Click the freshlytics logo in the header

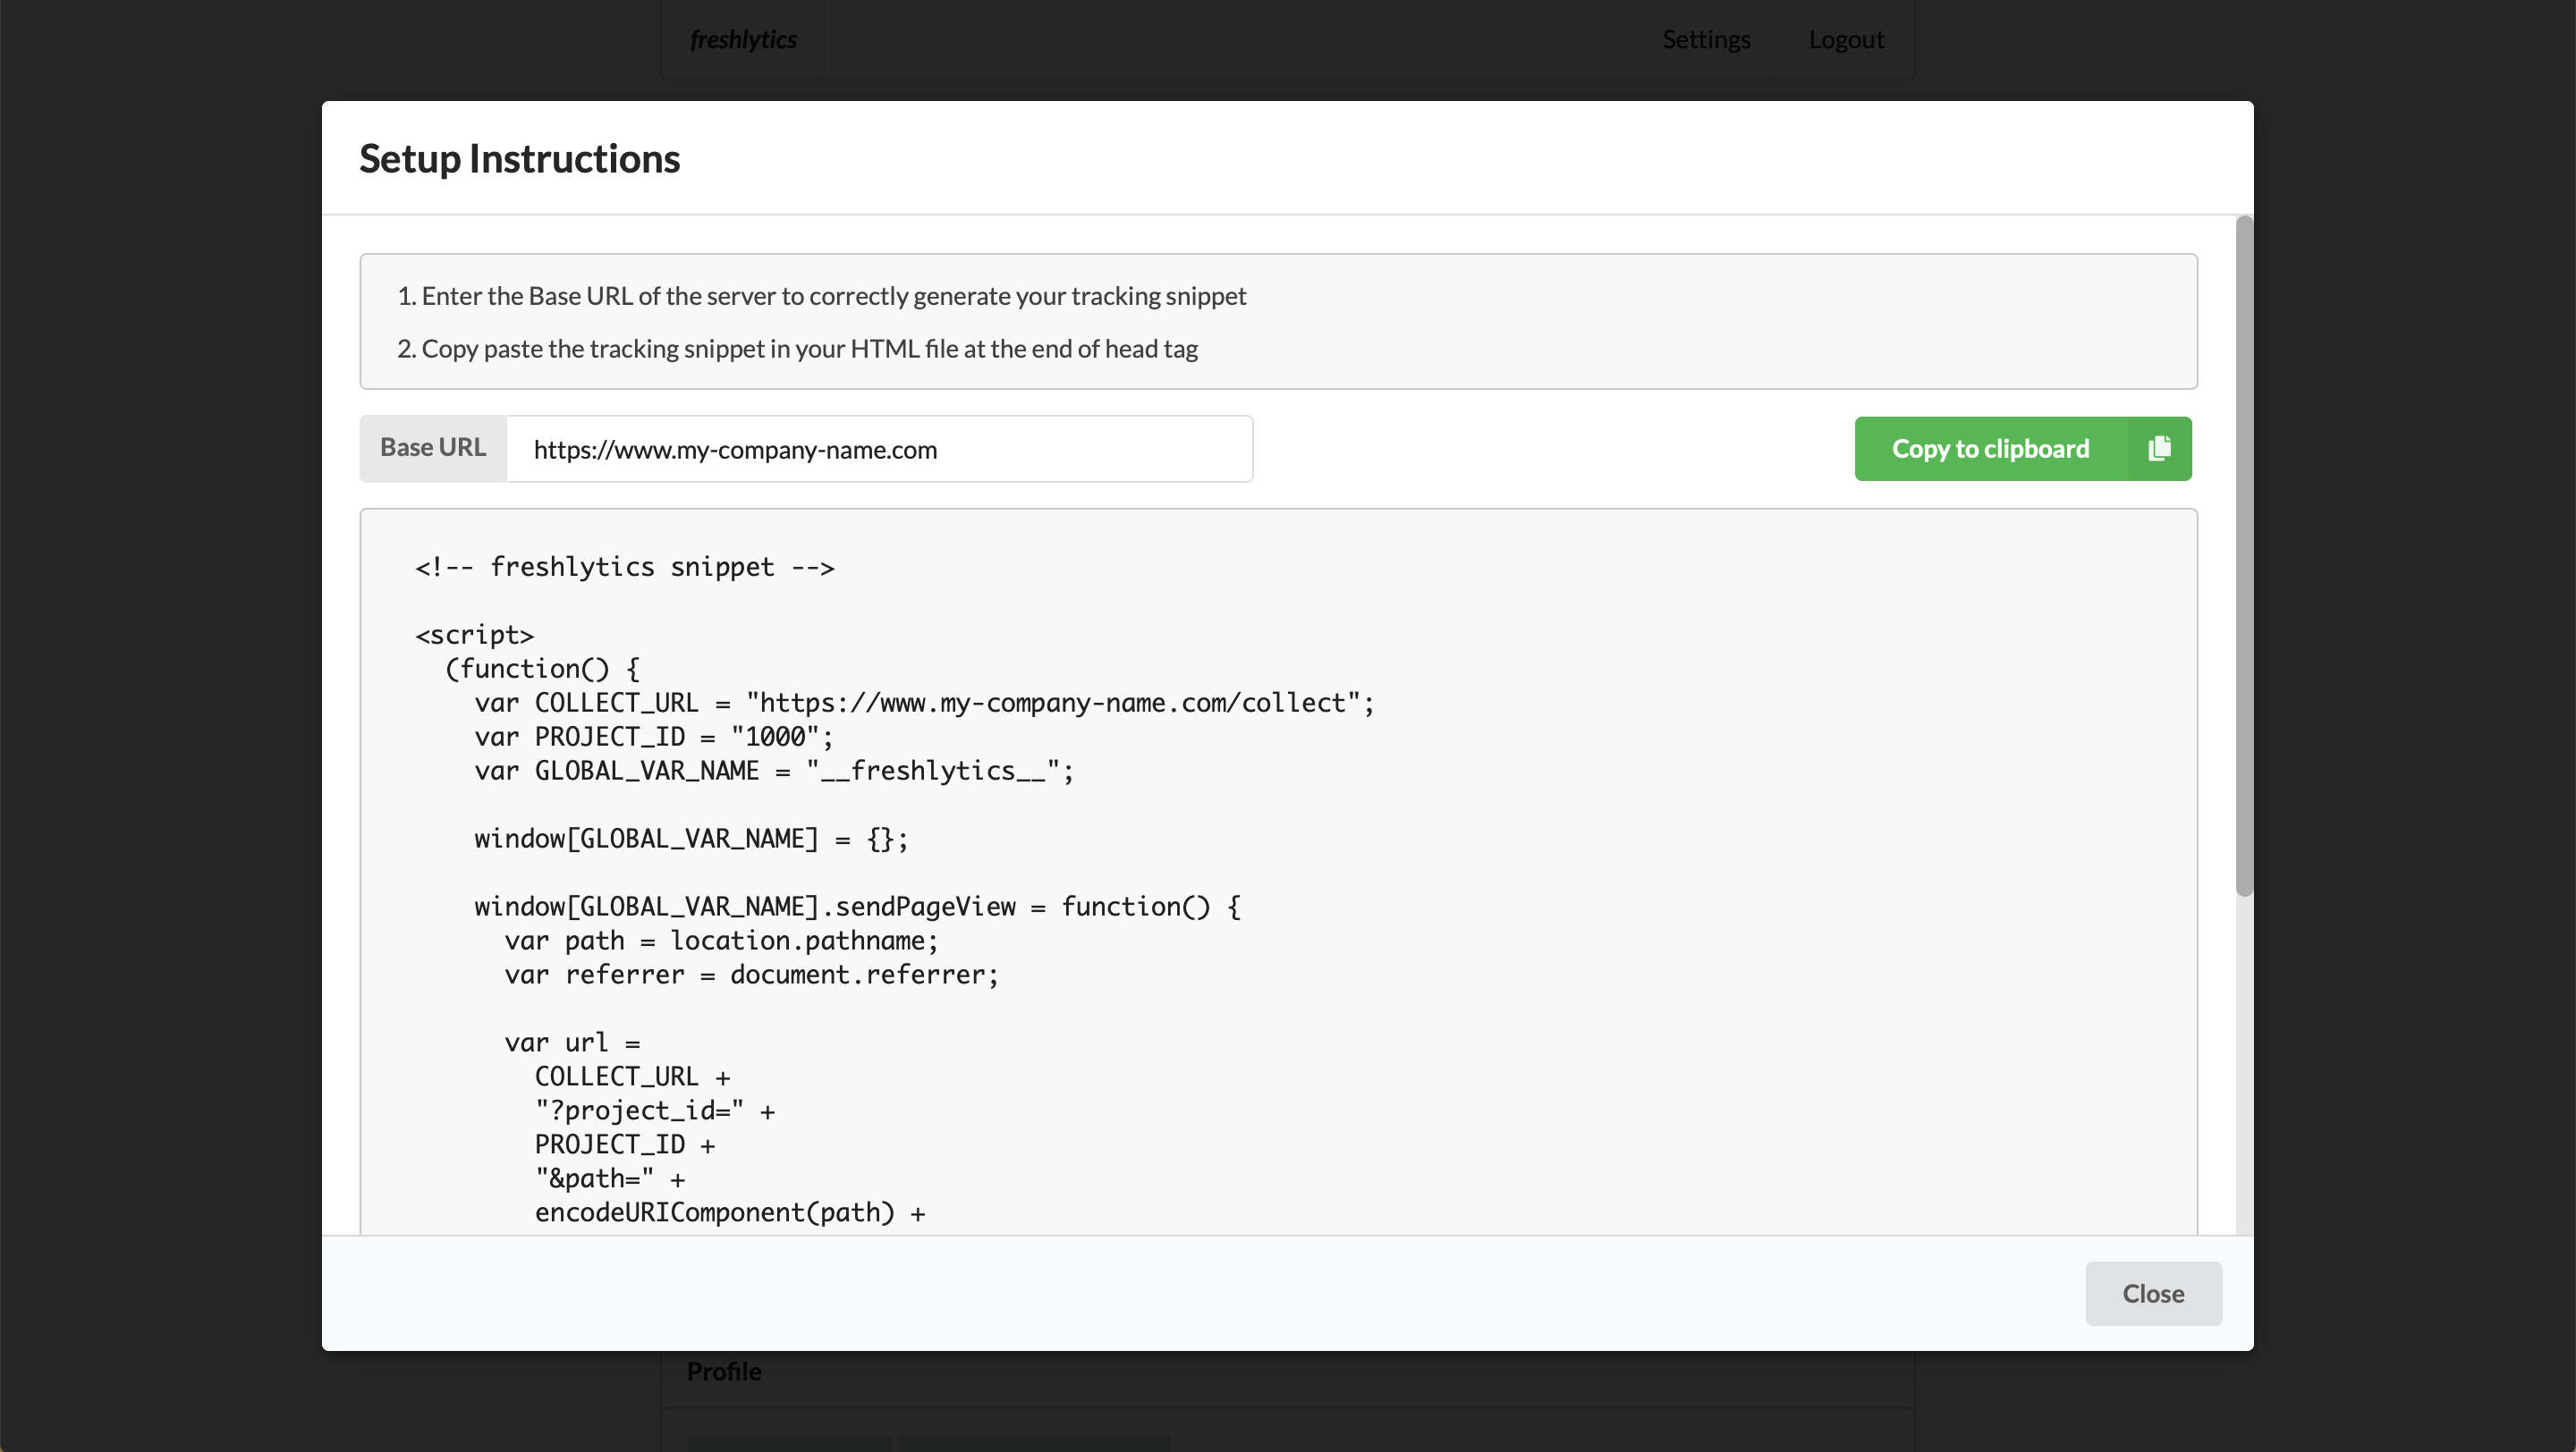tap(743, 40)
